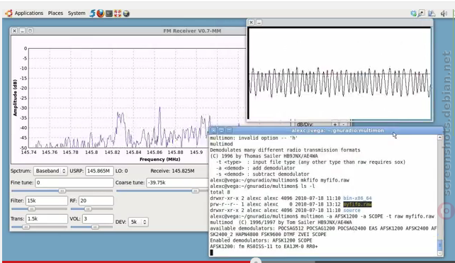The image size is (455, 263).
Task: Click the Filter slider handle
Action: click(x=32, y=208)
